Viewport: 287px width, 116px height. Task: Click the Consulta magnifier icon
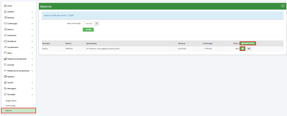coord(5,65)
